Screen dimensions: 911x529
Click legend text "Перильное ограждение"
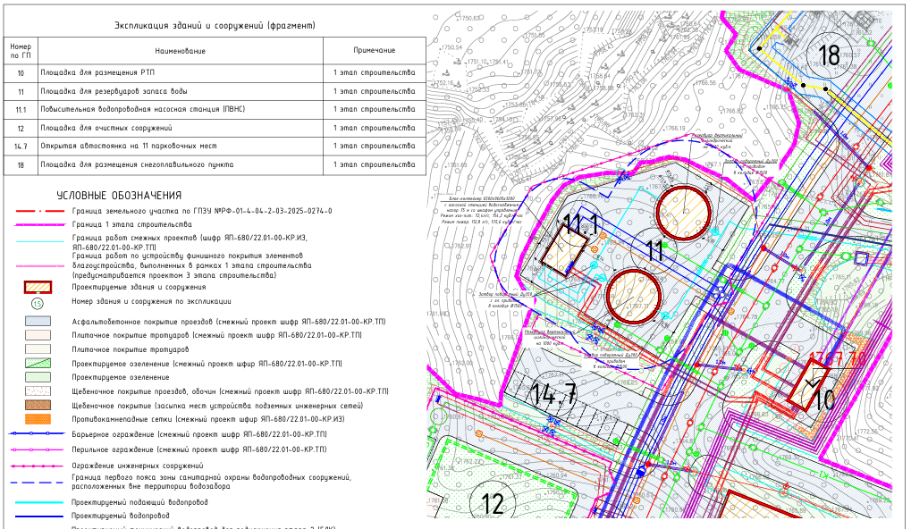pyautogui.click(x=199, y=449)
